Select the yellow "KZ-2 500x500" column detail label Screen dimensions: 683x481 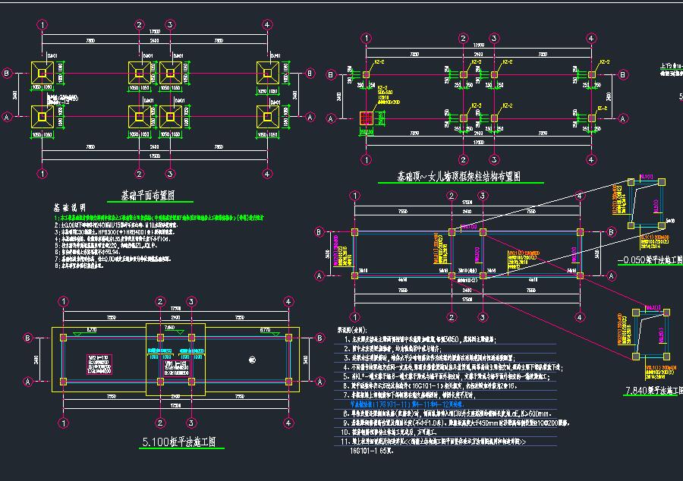(x=388, y=95)
